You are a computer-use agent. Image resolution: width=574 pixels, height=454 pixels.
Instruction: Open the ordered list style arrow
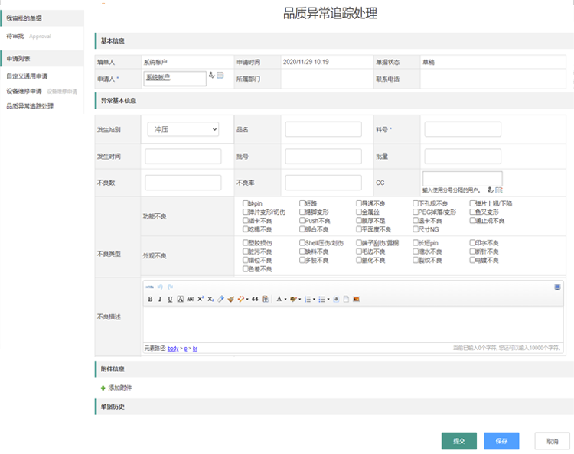(314, 299)
